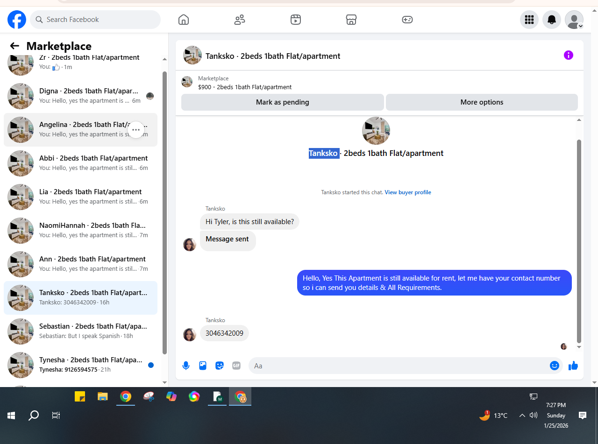
Task: Click the large listing photo above Tanksko name
Action: 376,131
